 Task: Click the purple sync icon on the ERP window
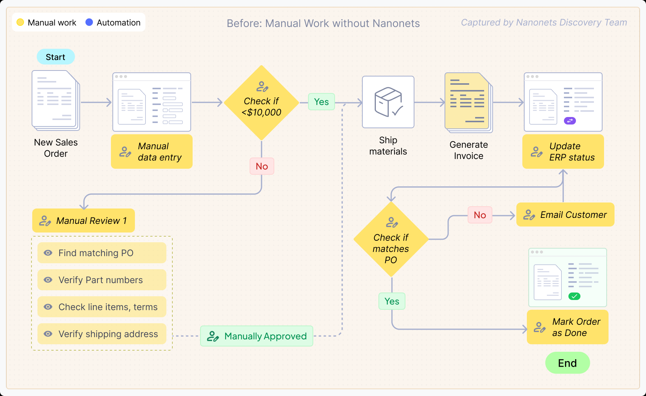[x=570, y=121]
